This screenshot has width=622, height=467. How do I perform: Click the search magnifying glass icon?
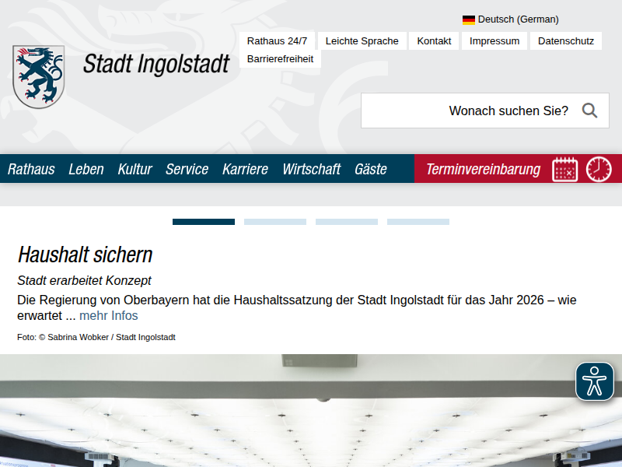tap(589, 111)
